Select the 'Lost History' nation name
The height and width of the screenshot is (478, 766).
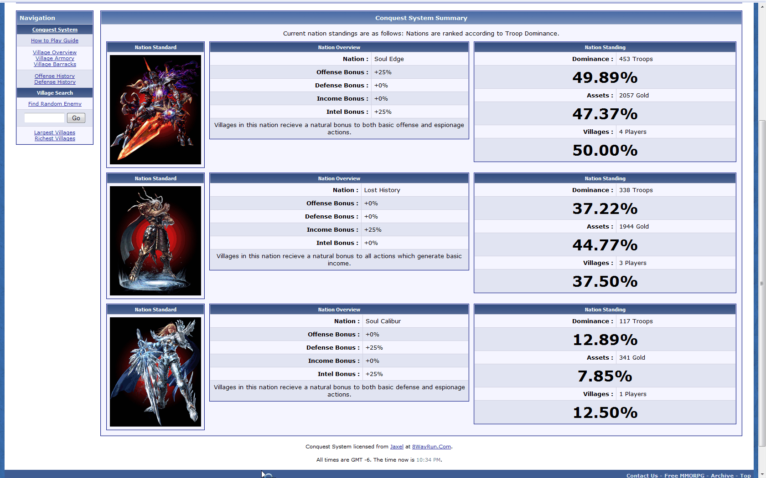(382, 190)
